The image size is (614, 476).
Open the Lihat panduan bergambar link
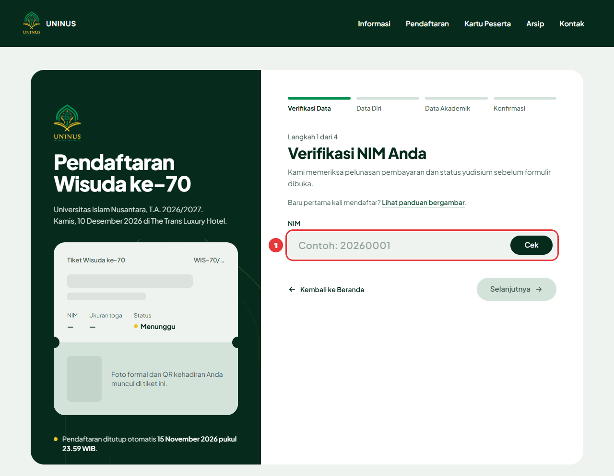tap(424, 203)
